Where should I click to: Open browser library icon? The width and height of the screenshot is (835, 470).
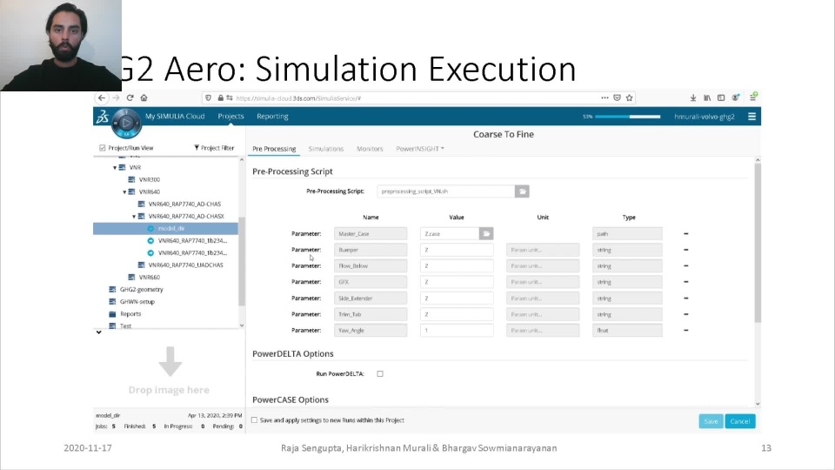707,98
